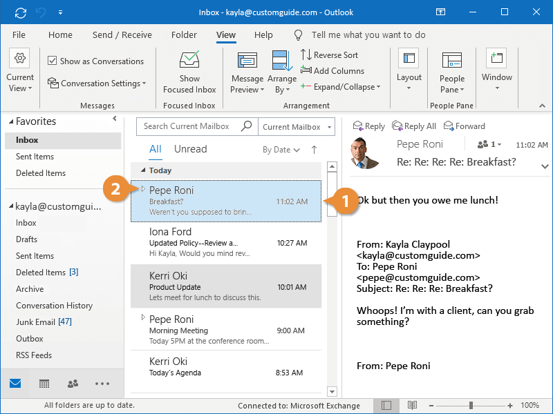Switch to Reading view in status bar
Image resolution: width=553 pixels, height=414 pixels.
tap(412, 406)
